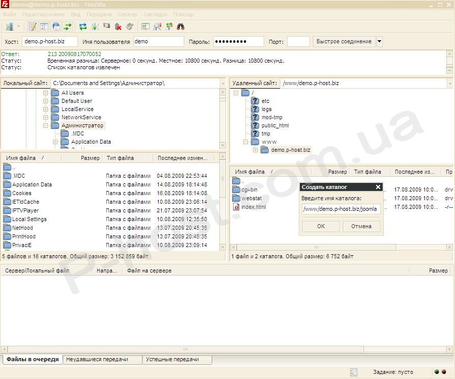455x379 pixels.
Task: Expand the All Users tree node
Action: pos(46,93)
